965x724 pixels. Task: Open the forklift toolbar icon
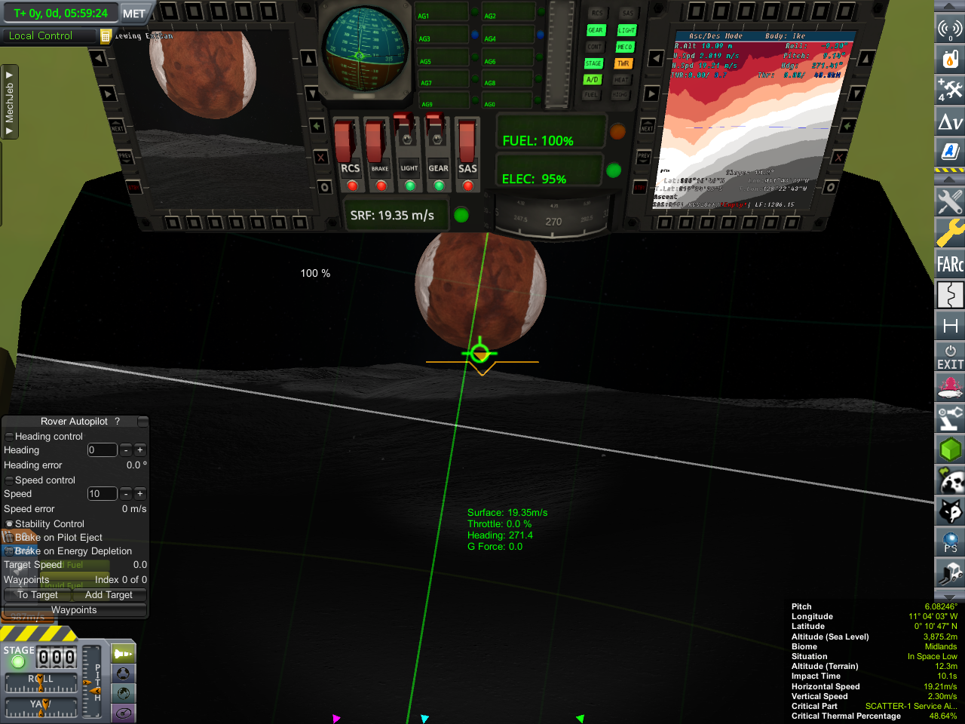[950, 572]
